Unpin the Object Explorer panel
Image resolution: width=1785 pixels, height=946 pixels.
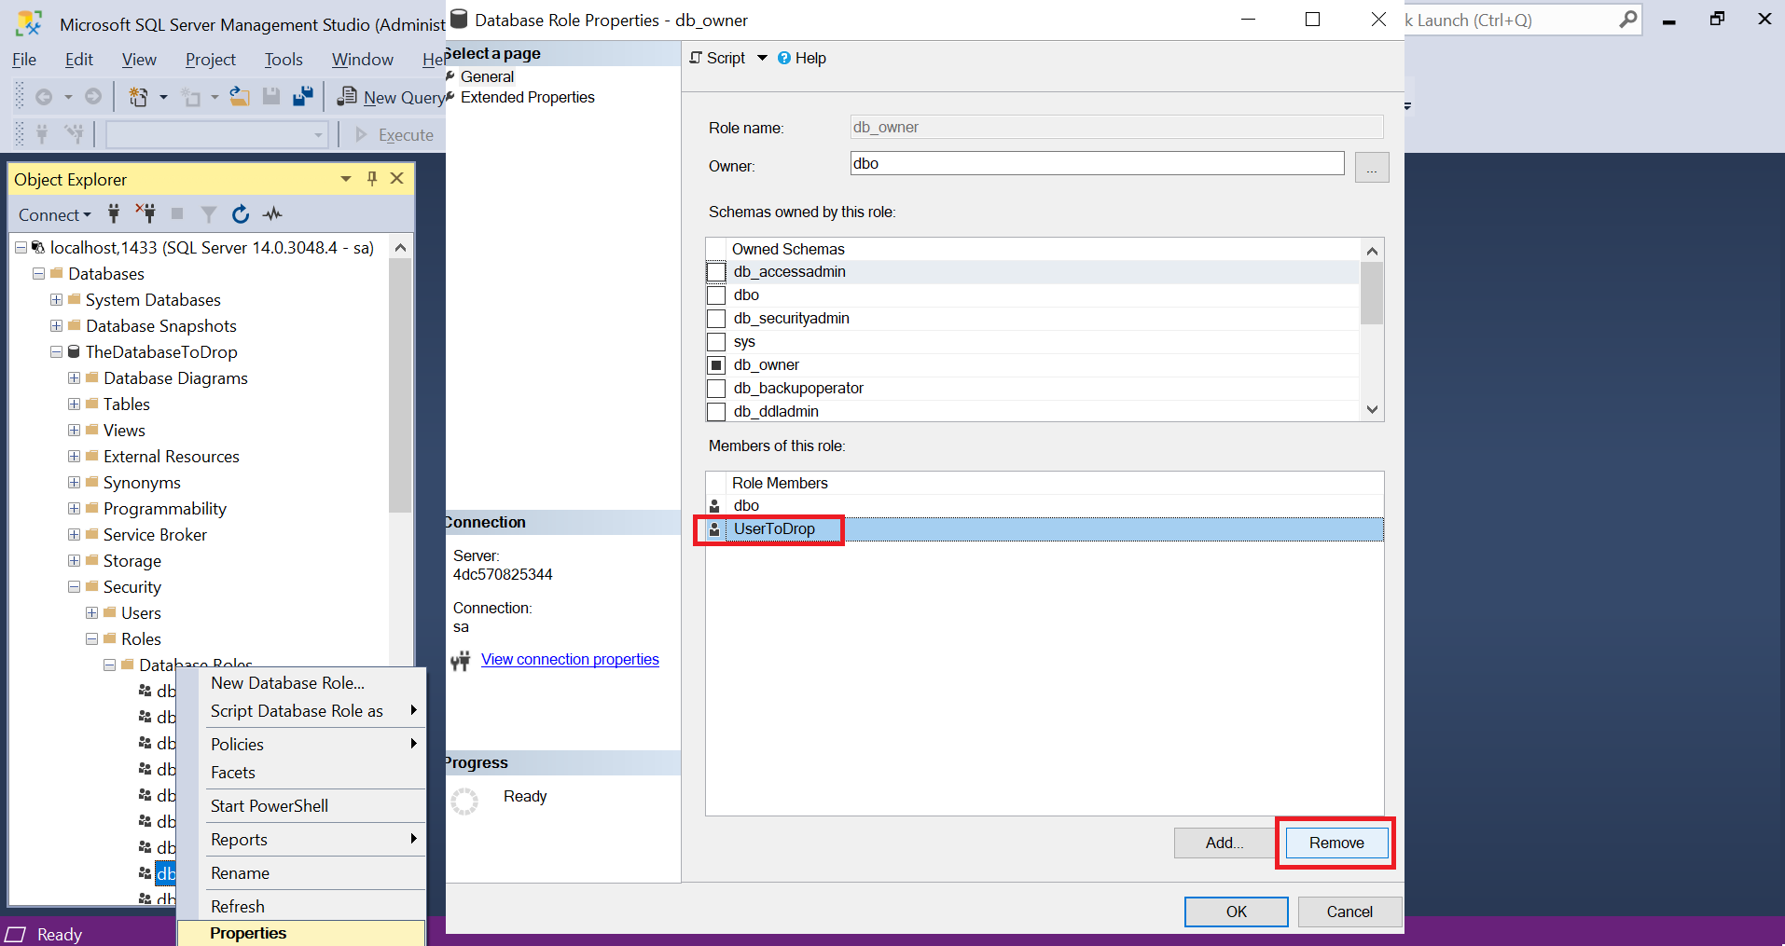coord(371,178)
